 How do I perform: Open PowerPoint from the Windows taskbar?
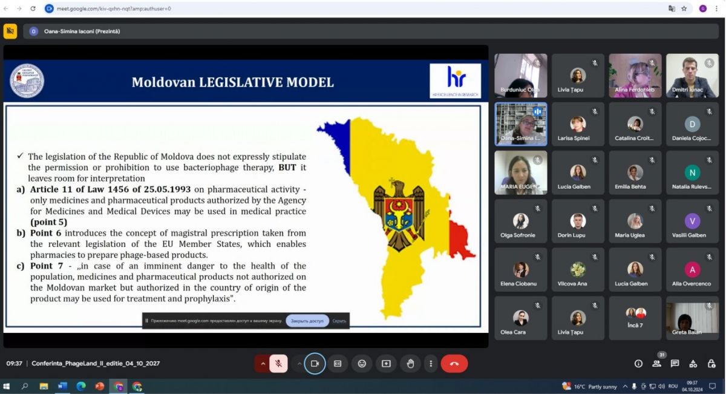[99, 386]
